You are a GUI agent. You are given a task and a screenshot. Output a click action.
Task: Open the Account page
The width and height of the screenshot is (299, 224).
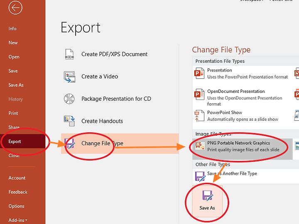point(17,178)
